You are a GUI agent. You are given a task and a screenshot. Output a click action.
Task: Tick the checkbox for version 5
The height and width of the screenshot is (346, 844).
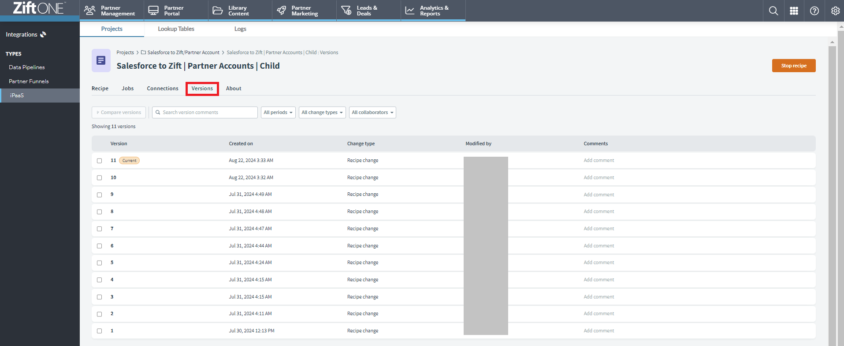click(100, 263)
